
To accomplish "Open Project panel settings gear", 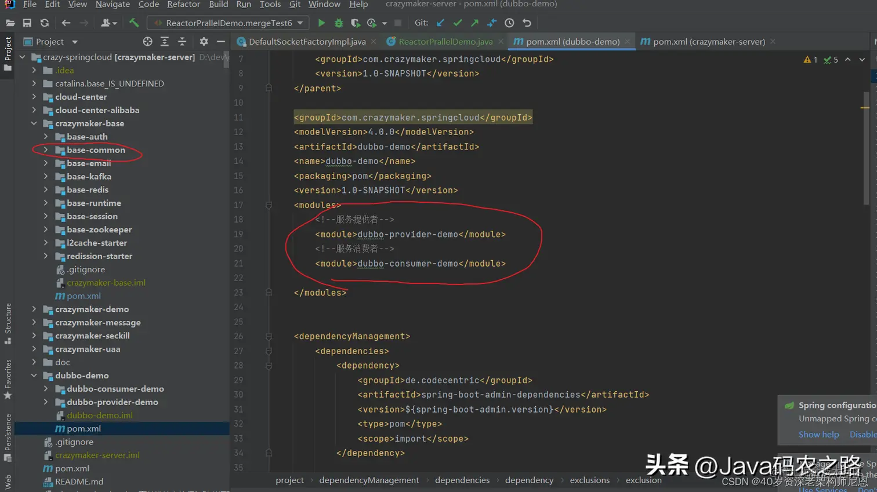I will 204,42.
